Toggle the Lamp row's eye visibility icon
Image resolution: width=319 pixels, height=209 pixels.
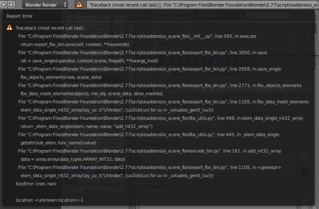[292, 43]
